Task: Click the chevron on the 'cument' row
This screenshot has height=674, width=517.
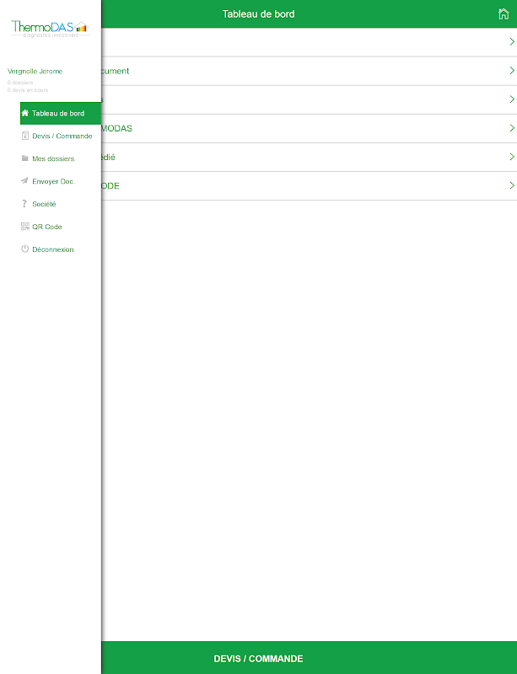Action: [512, 71]
